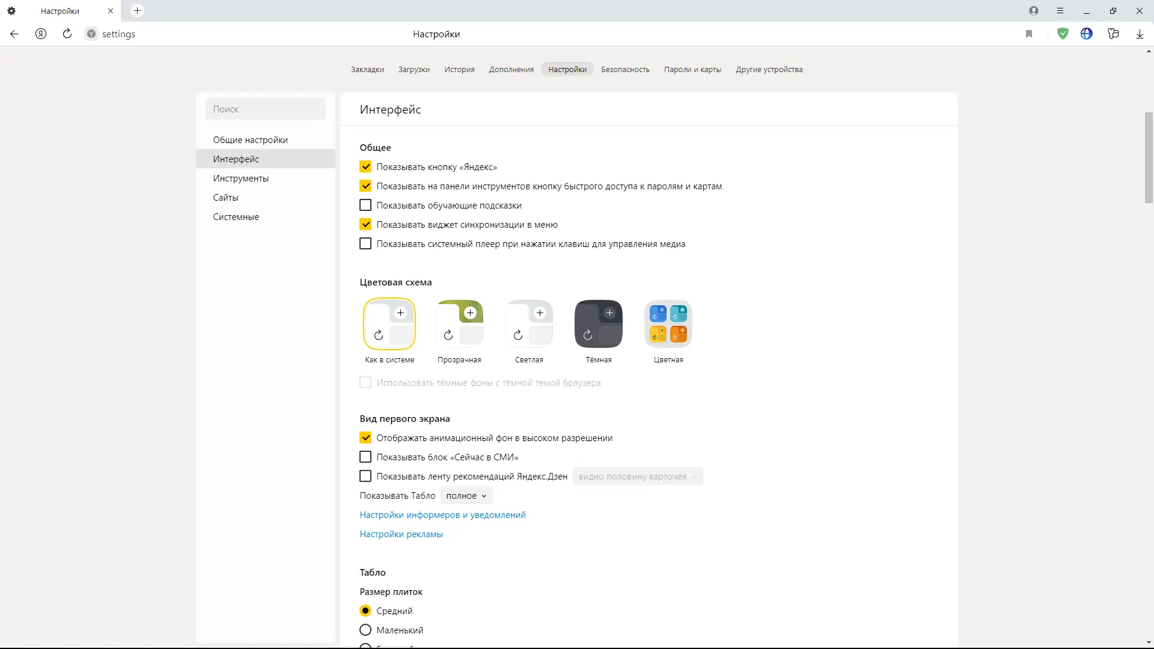Screen dimensions: 1154x649
Task: Open a new tab with plus icon
Action: (137, 11)
